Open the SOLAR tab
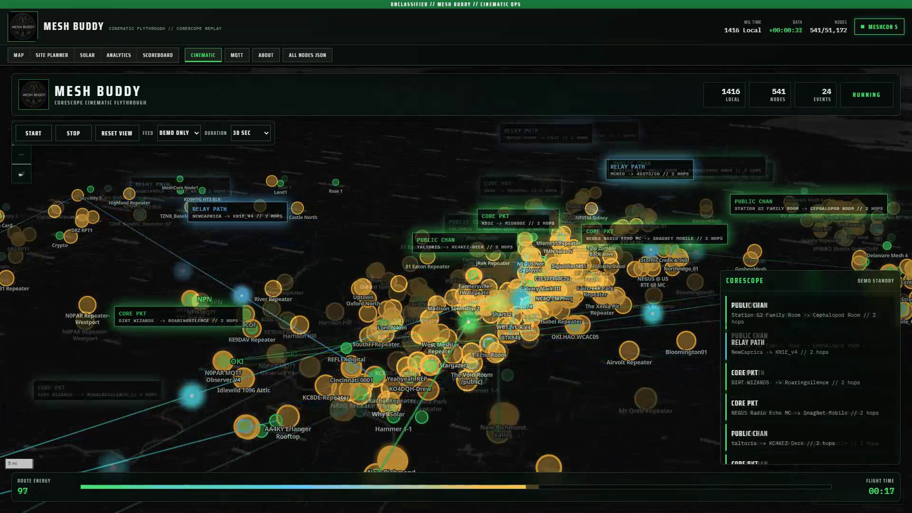The image size is (912, 513). click(x=87, y=55)
